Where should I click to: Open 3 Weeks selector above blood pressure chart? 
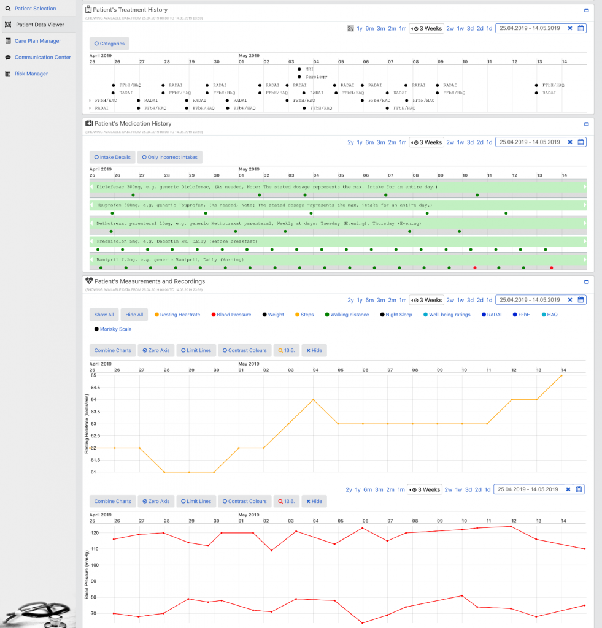tap(425, 490)
